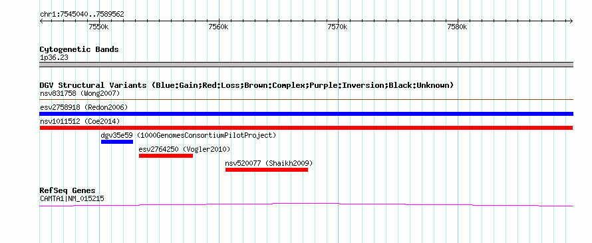
Task: Open variant label nsv831758 (Wong2007)
Action: (80, 93)
